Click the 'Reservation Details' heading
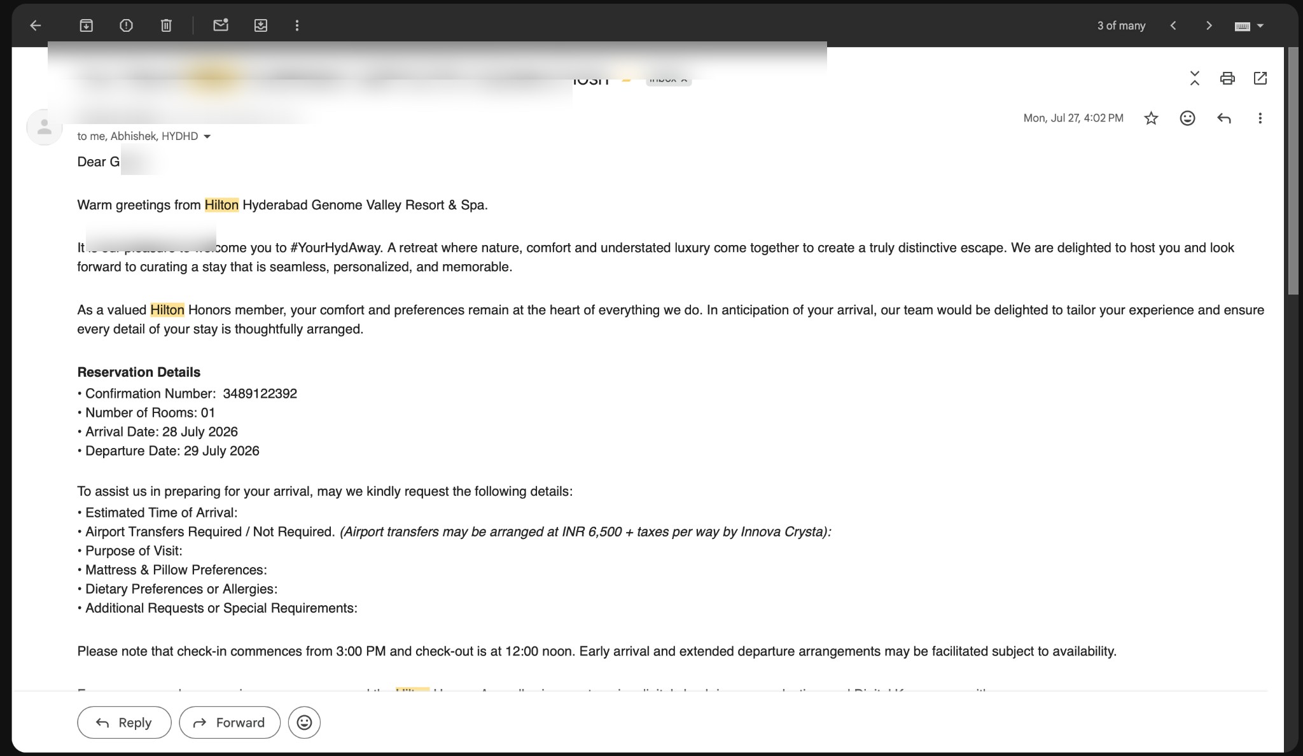This screenshot has width=1303, height=756. [x=139, y=372]
